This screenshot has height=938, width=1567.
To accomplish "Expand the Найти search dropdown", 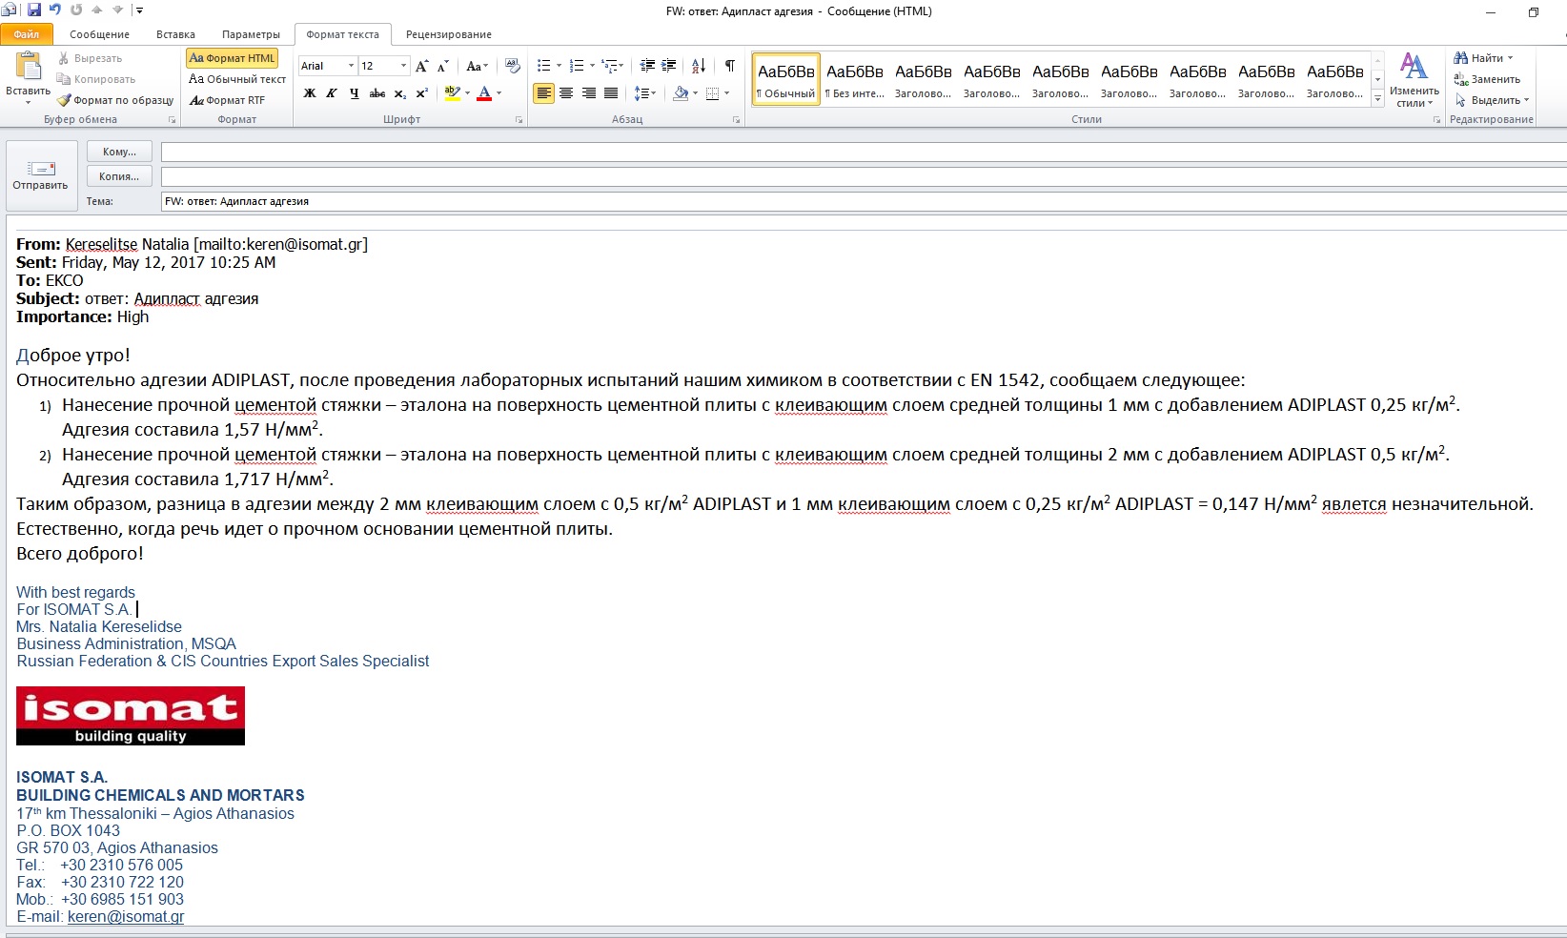I will point(1511,58).
